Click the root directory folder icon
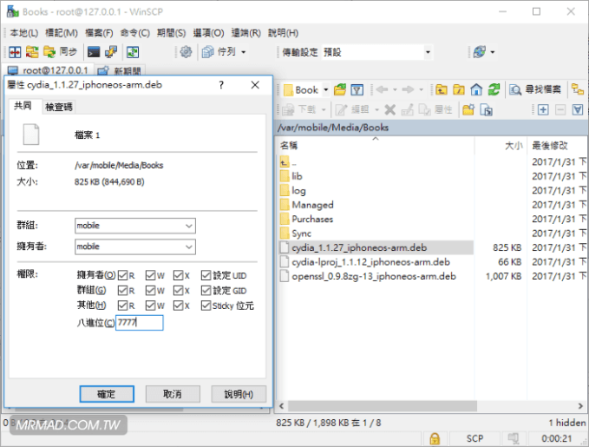The image size is (589, 447). pyautogui.click(x=459, y=90)
